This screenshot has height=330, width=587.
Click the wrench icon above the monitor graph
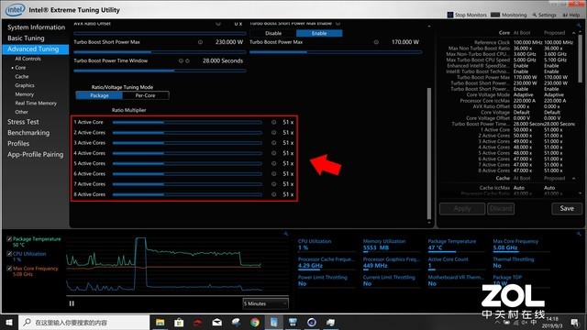click(286, 234)
